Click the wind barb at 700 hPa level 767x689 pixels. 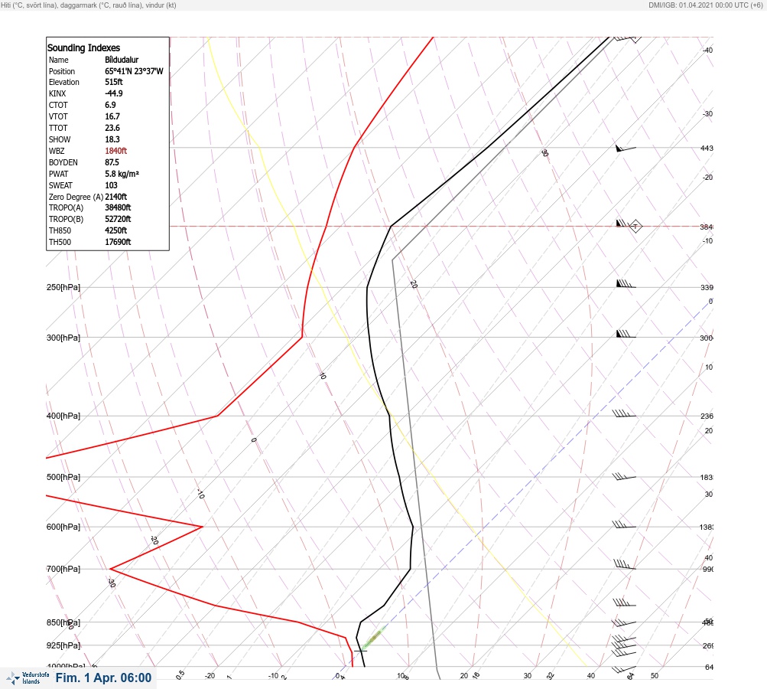[625, 565]
